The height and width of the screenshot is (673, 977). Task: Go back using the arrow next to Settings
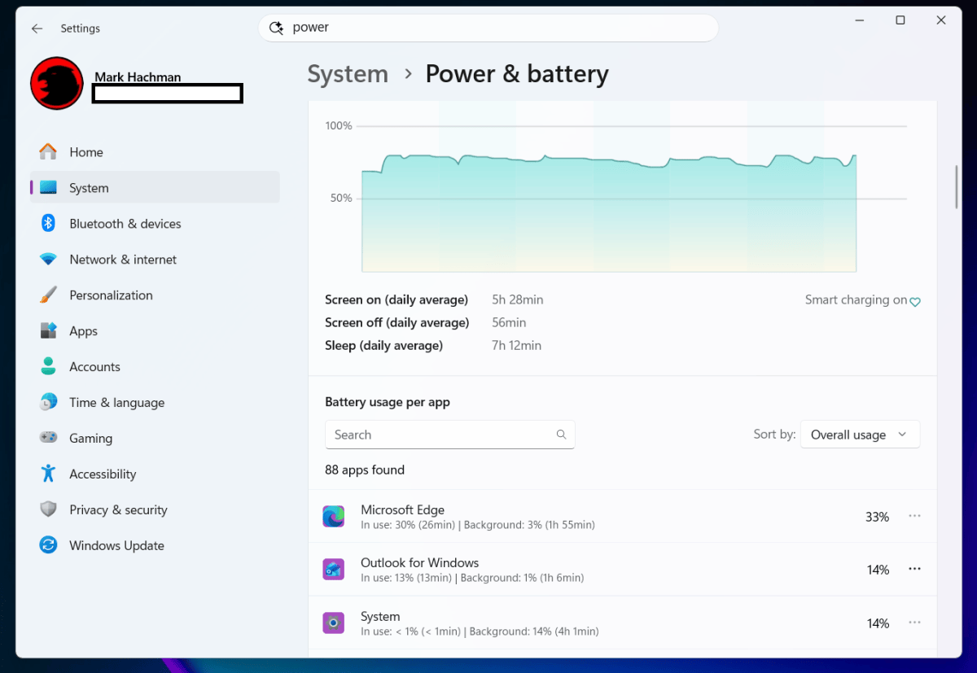(37, 28)
